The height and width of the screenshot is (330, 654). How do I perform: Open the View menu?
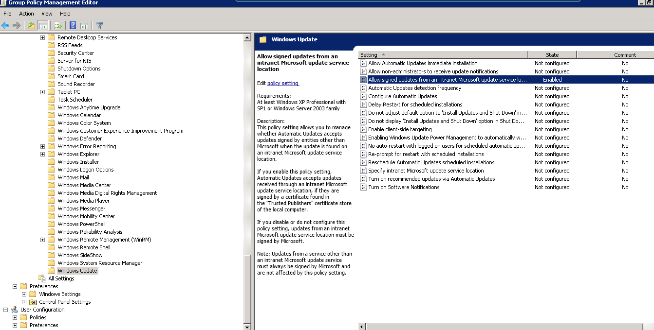[x=47, y=14]
